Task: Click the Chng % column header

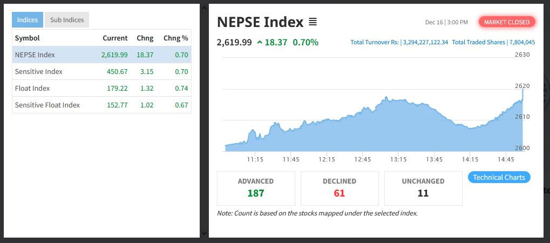Action: click(x=175, y=38)
